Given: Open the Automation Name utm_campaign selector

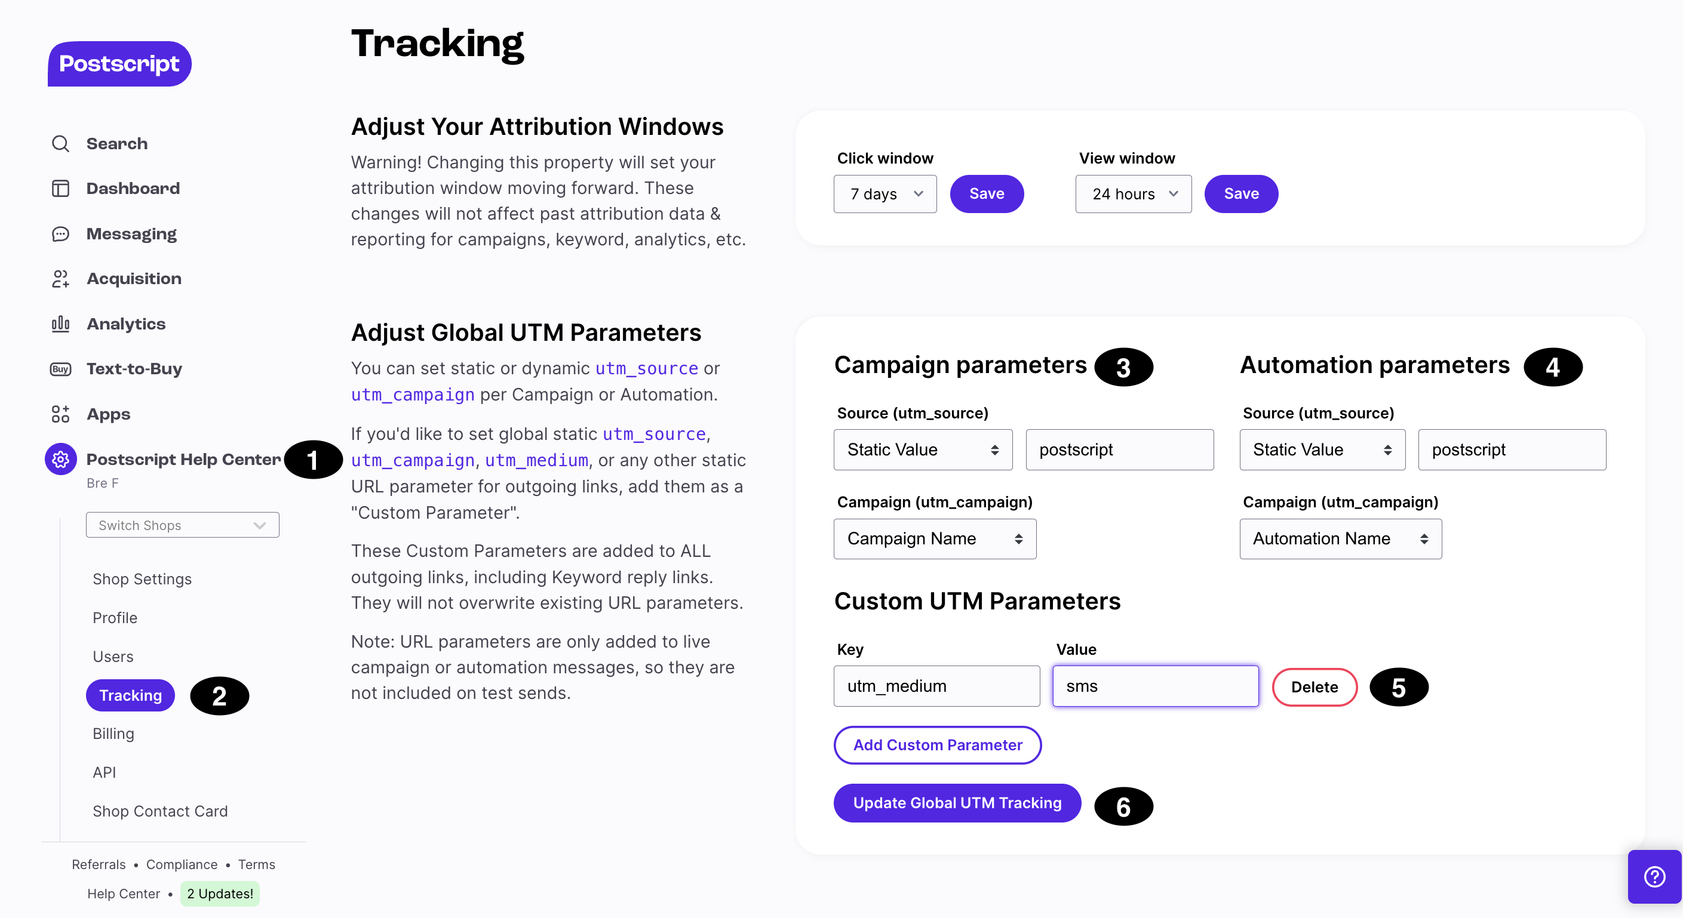Looking at the screenshot, I should point(1340,538).
